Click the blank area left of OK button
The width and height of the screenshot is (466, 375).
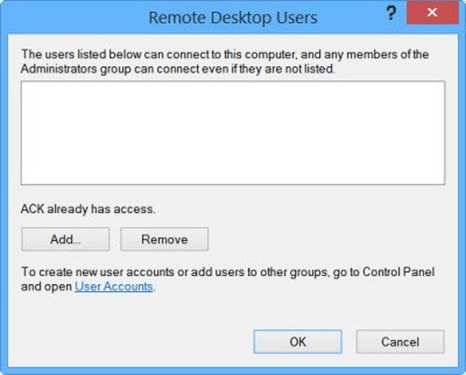(140, 341)
